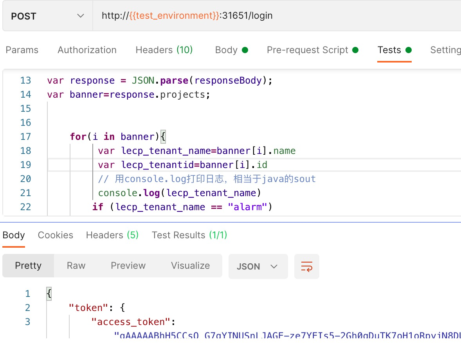The width and height of the screenshot is (461, 343).
Task: Click response line number 1
Action: (x=28, y=294)
